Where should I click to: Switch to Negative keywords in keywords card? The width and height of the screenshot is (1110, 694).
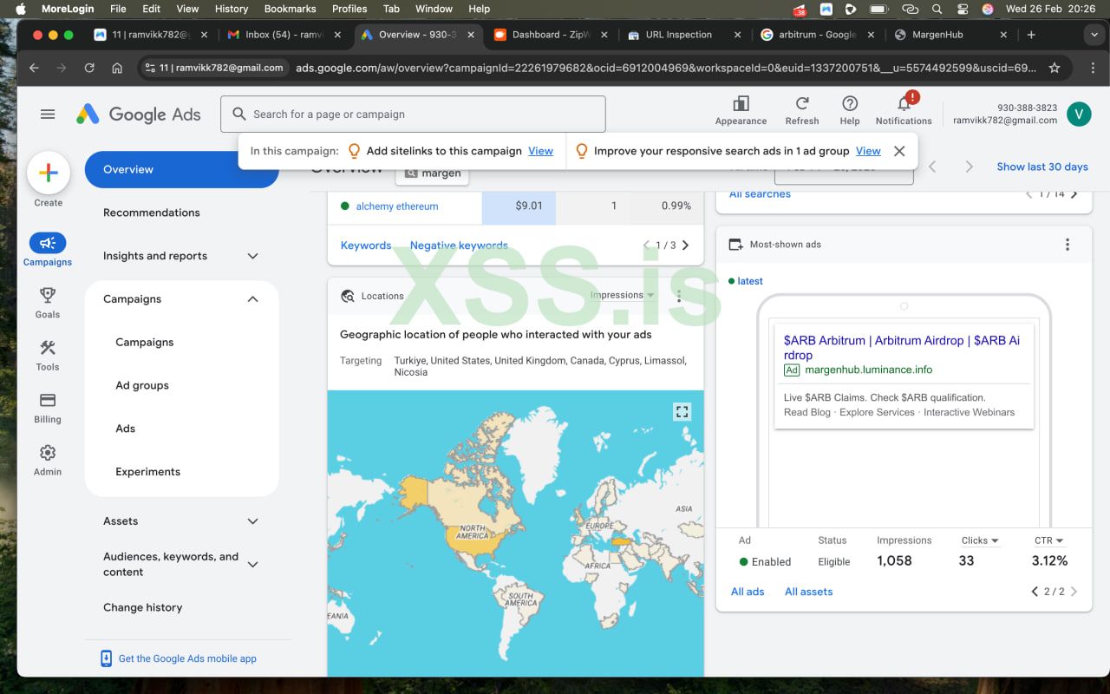click(x=459, y=246)
